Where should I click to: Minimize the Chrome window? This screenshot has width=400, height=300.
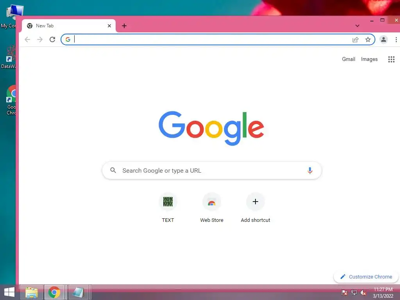372,20
